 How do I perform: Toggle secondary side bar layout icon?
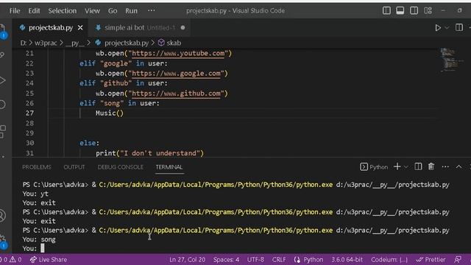(x=414, y=10)
